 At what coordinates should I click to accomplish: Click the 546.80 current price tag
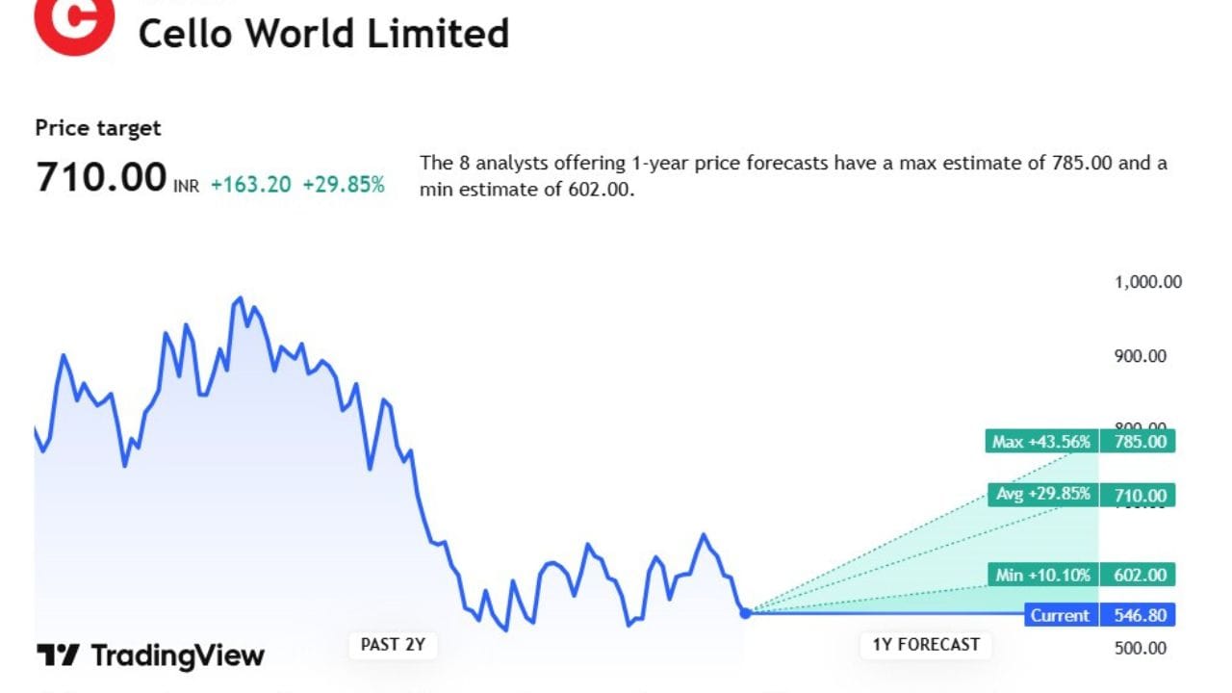(x=1140, y=615)
